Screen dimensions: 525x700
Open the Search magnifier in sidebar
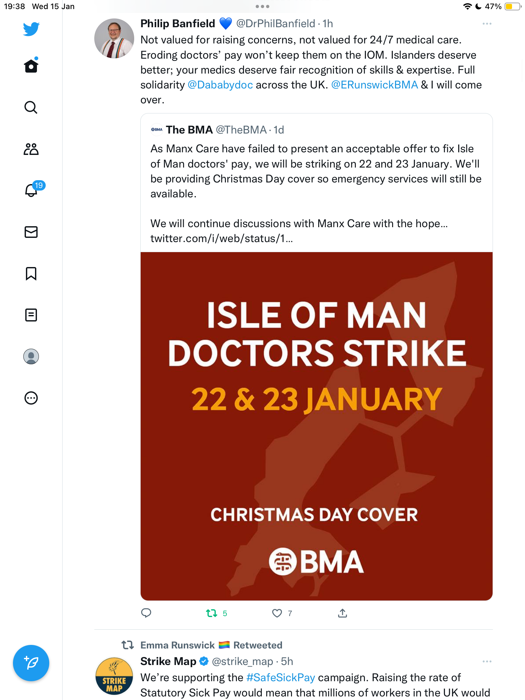(x=31, y=107)
